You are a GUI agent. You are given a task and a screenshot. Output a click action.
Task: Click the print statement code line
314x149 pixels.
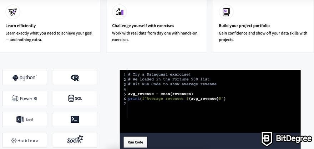pos(177,99)
